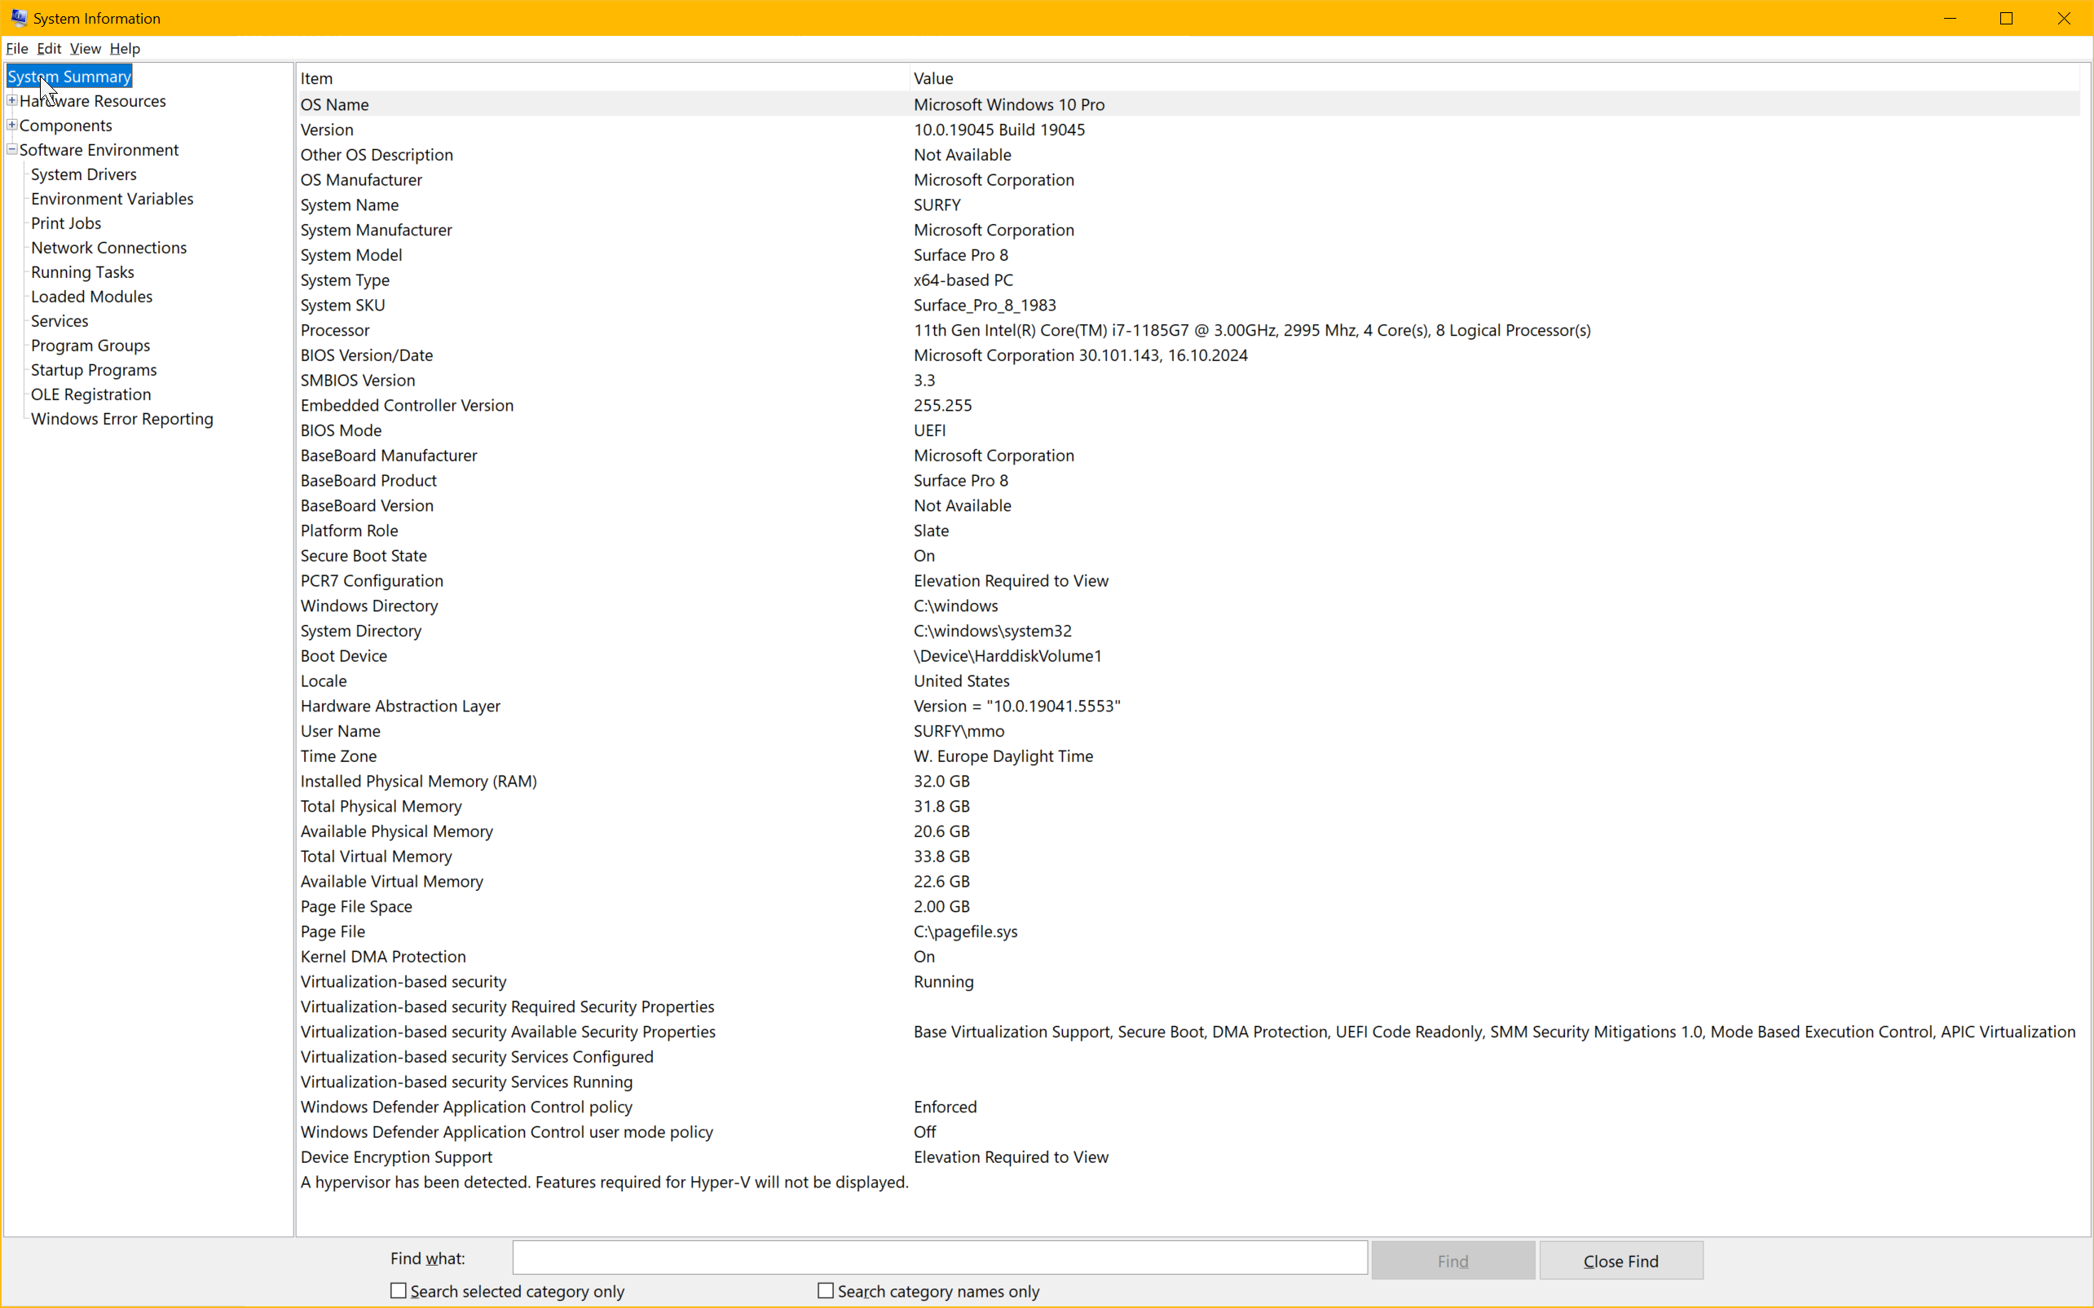Viewport: 2094px width, 1308px height.
Task: Enable Search selected category only checkbox
Action: pos(398,1290)
